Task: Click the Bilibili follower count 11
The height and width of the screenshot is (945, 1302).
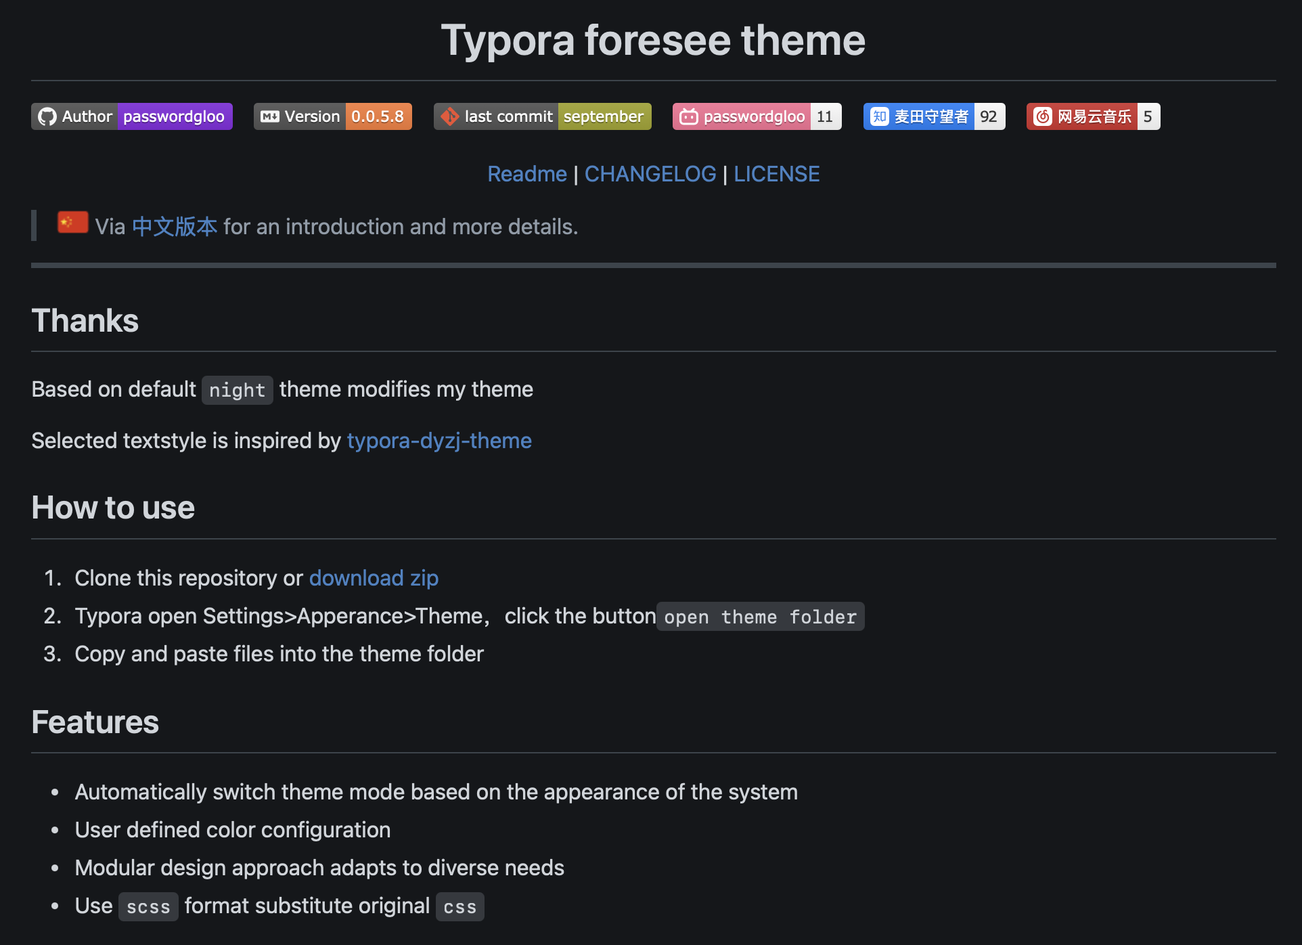Action: click(825, 116)
